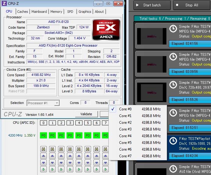Click the Elapsed 03:42:34 progress bar

click(190, 156)
